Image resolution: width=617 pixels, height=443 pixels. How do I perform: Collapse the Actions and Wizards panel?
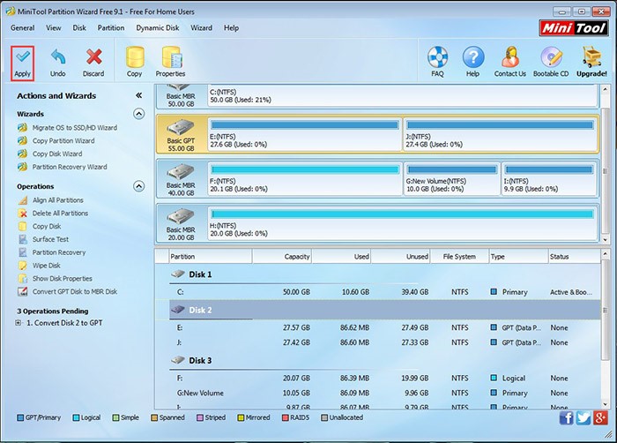click(x=138, y=95)
